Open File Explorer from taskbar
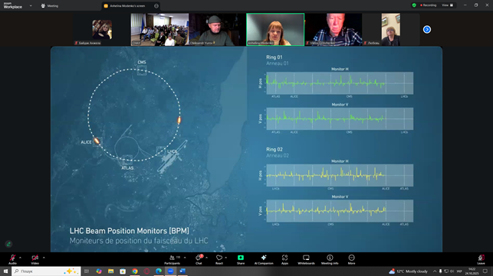The width and height of the screenshot is (493, 276). (x=110, y=271)
